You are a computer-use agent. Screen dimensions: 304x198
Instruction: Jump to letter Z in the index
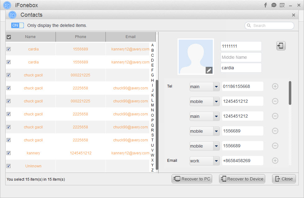pos(152,170)
